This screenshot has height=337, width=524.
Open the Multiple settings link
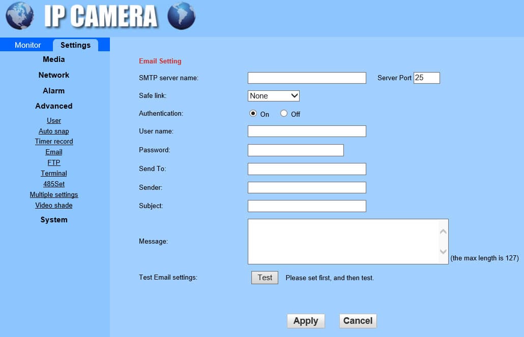54,195
